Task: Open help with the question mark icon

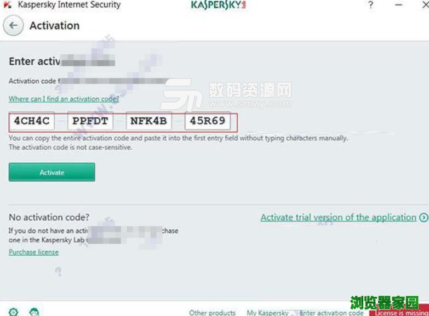Action: pyautogui.click(x=370, y=4)
